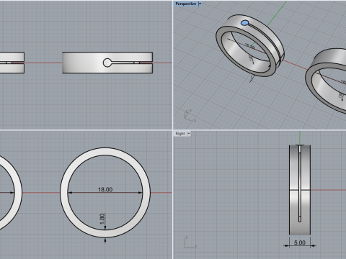Select the 5.00 width dimension text
The height and width of the screenshot is (259, 346).
pyautogui.click(x=300, y=242)
